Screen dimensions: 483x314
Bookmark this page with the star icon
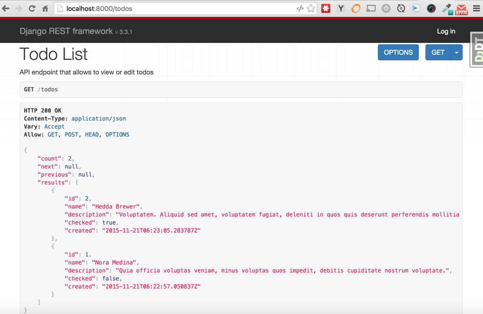pos(311,8)
